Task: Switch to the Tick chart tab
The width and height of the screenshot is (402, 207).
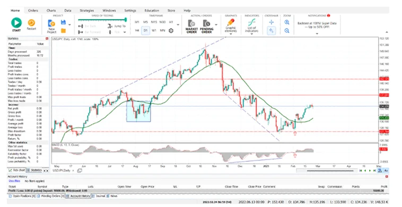Action: [17, 170]
